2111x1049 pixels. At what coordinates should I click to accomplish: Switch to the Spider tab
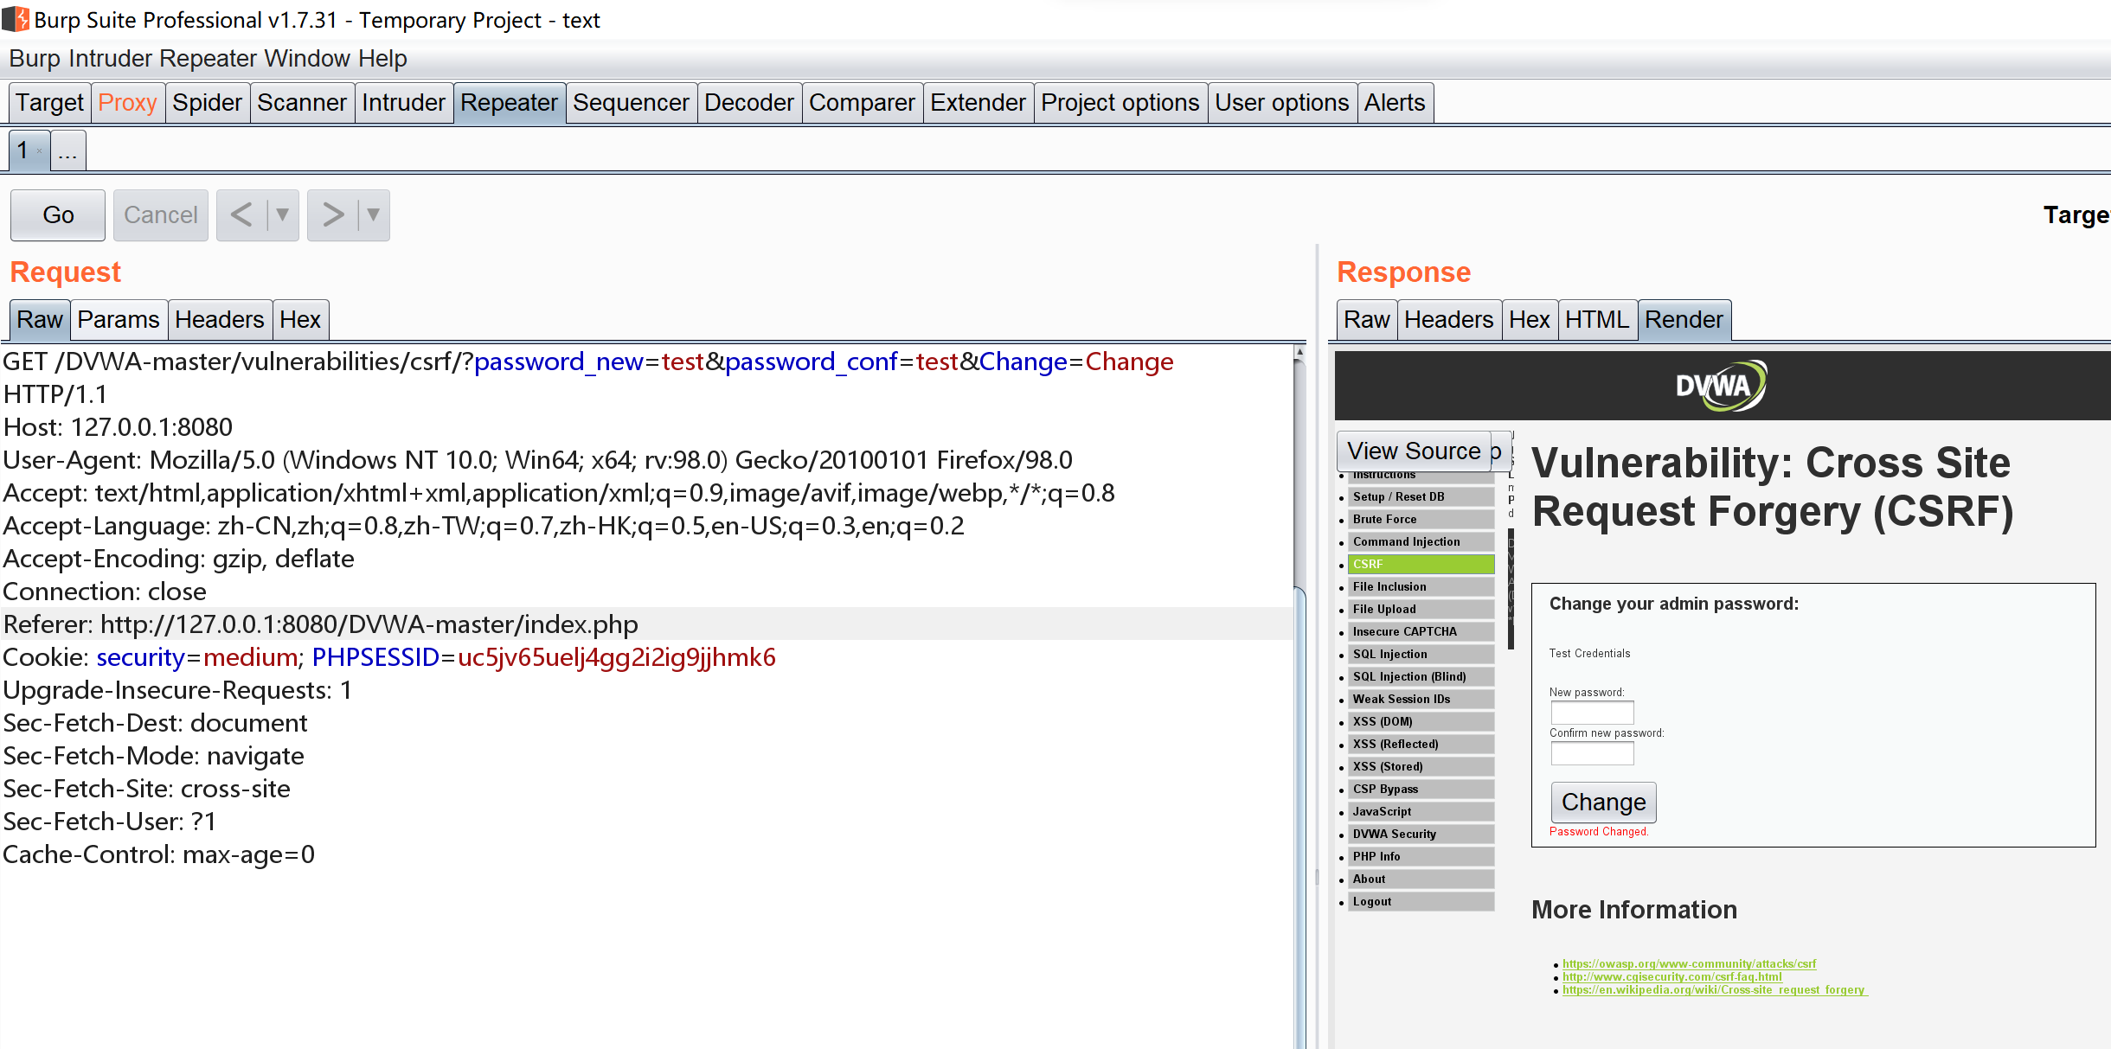[207, 103]
